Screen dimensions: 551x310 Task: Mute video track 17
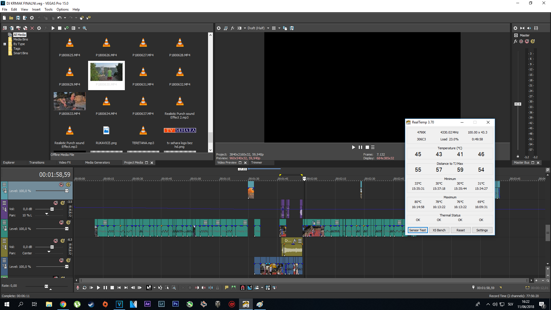61,222
